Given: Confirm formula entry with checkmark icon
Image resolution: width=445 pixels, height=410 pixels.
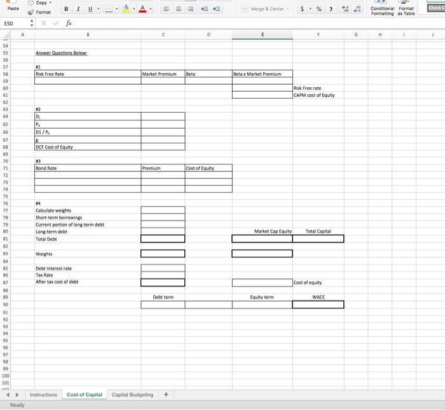Looking at the screenshot, I should 56,24.
